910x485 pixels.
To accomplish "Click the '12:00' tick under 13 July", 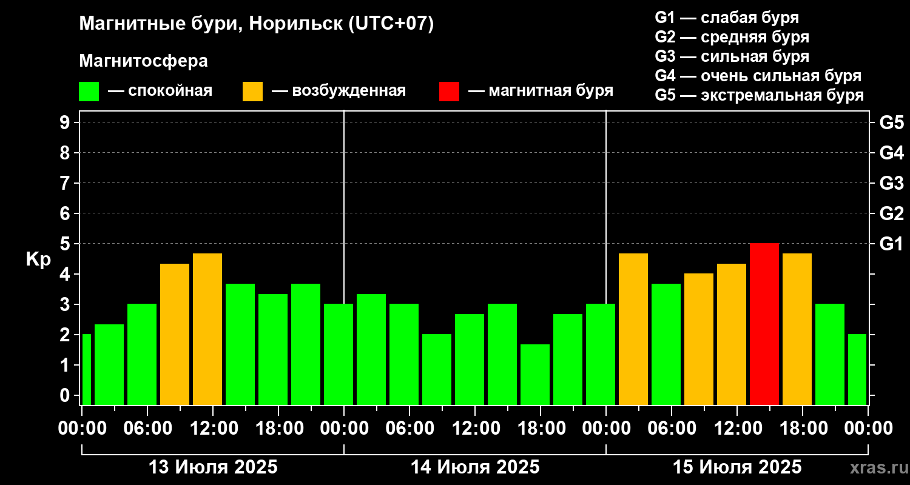I will [x=213, y=428].
